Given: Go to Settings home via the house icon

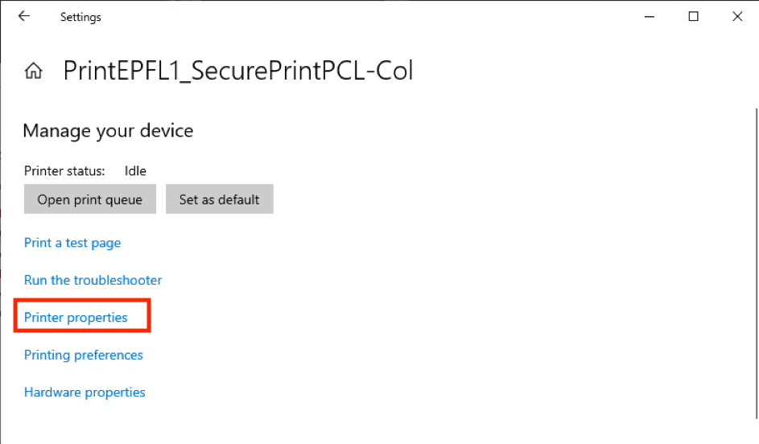Looking at the screenshot, I should point(34,72).
